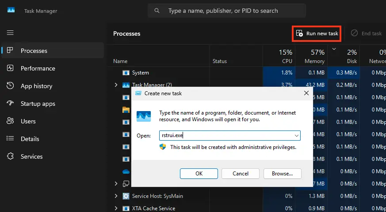This screenshot has height=212, width=386.
Task: Click the Startup apps icon
Action: (x=11, y=104)
